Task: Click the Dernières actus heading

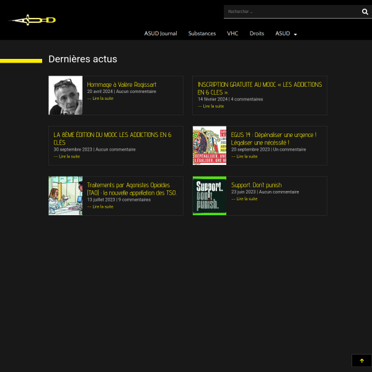Action: point(83,59)
